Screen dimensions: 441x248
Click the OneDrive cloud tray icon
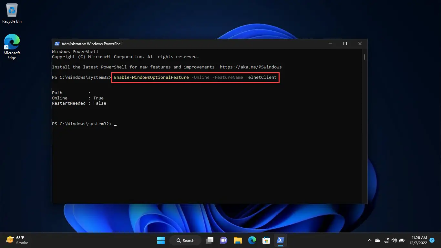point(377,240)
